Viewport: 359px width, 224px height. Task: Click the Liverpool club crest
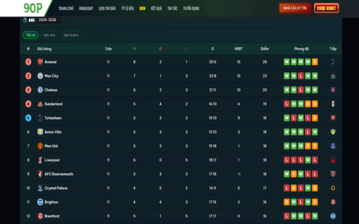[x=40, y=160]
